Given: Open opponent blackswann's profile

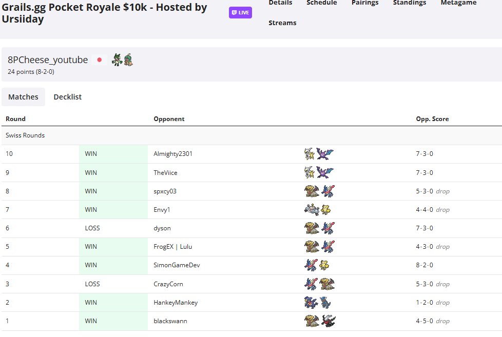Looking at the screenshot, I should click(170, 321).
